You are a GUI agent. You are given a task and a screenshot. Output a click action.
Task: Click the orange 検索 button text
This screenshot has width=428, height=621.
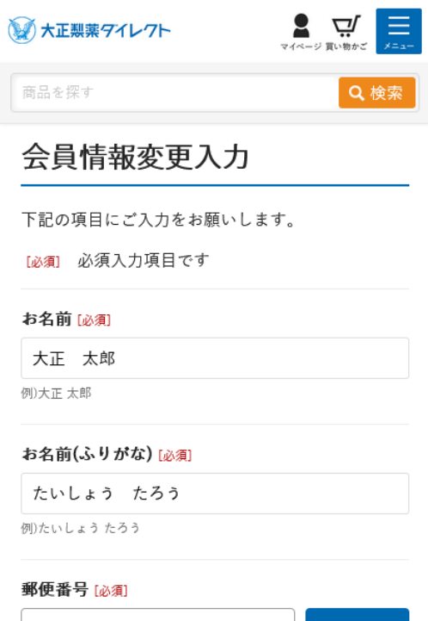tap(386, 93)
